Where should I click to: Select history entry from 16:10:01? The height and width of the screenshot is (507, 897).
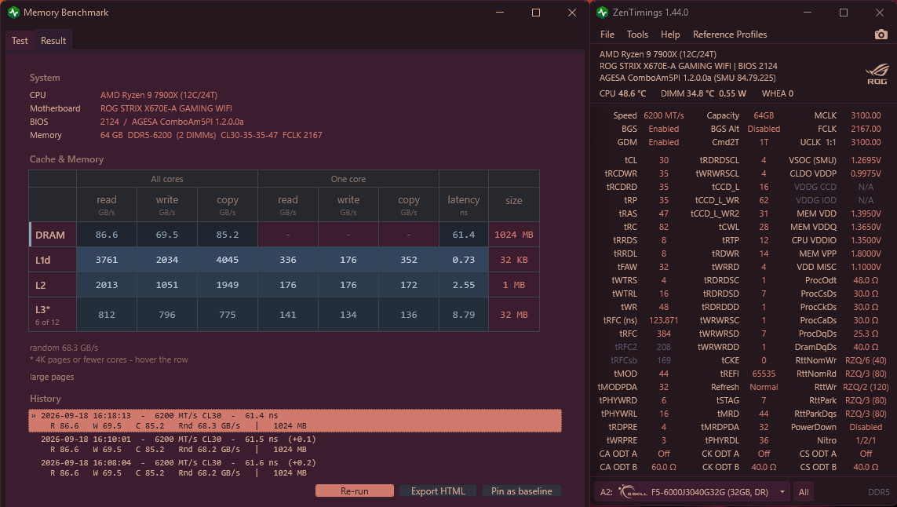(295, 444)
